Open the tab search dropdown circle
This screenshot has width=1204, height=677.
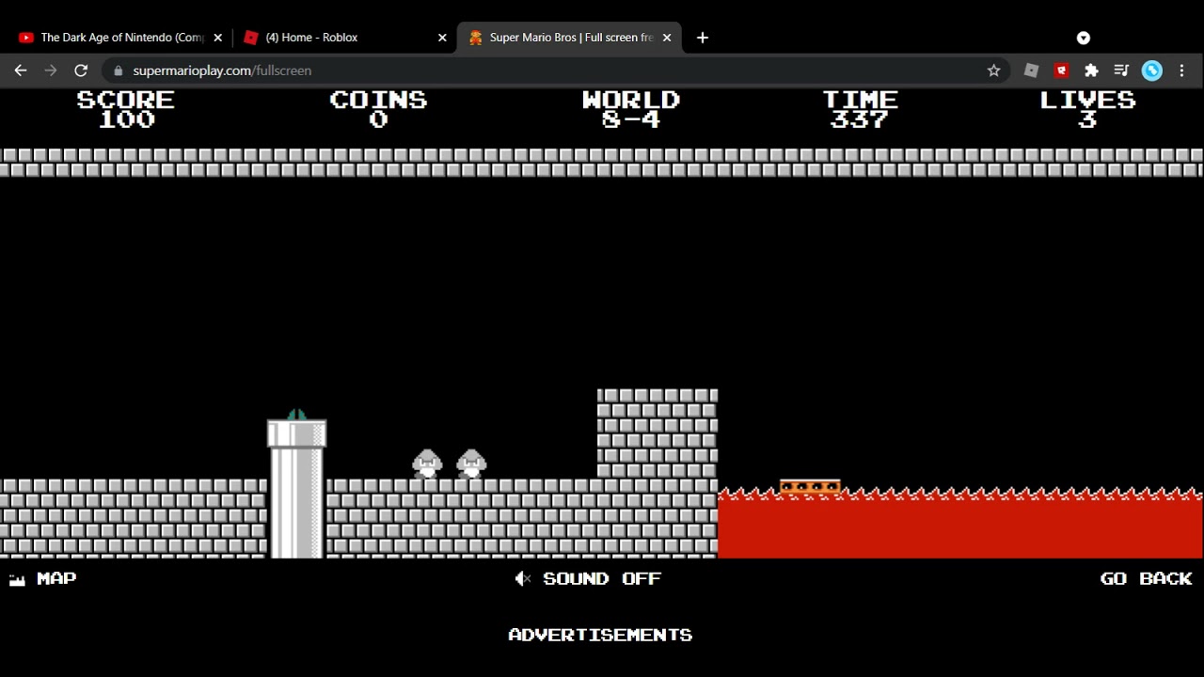(x=1084, y=38)
